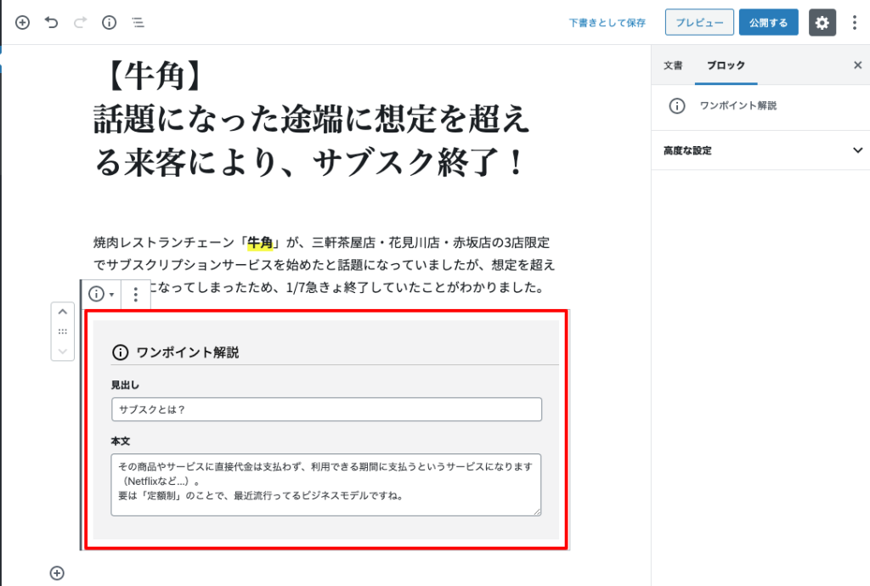
Task: Click the 見出し field label
Action: click(125, 385)
